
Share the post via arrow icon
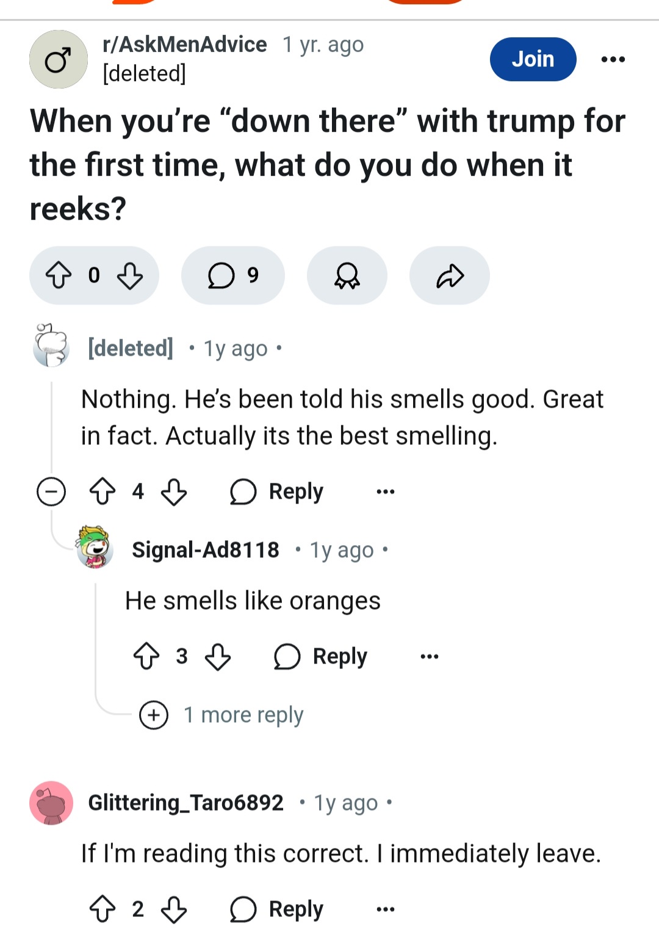pyautogui.click(x=450, y=275)
